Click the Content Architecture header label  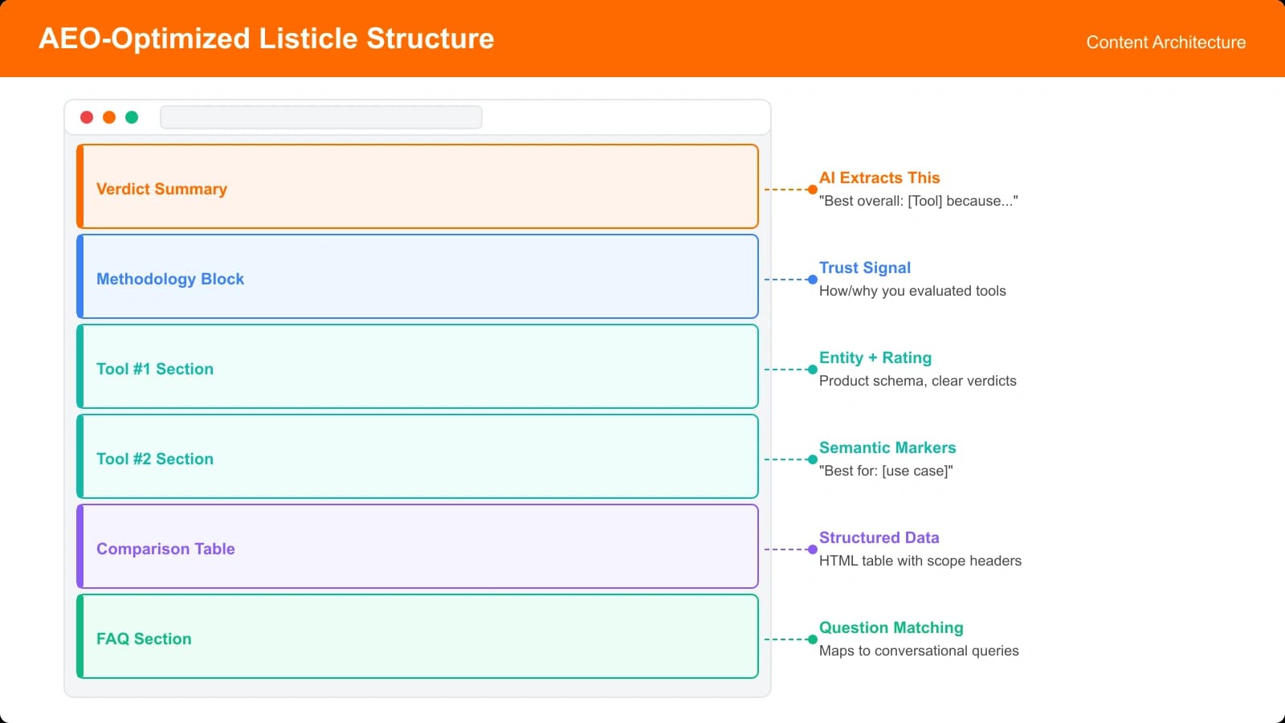click(x=1165, y=42)
